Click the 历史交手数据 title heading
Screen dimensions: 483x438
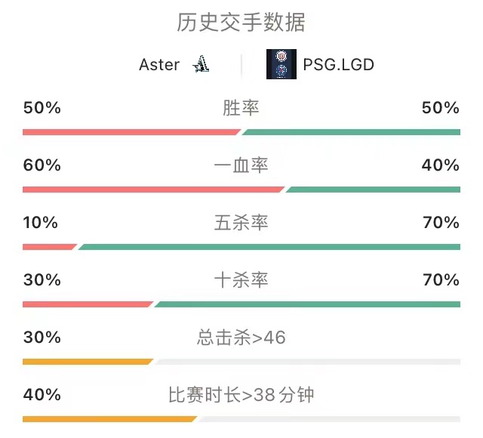click(241, 23)
